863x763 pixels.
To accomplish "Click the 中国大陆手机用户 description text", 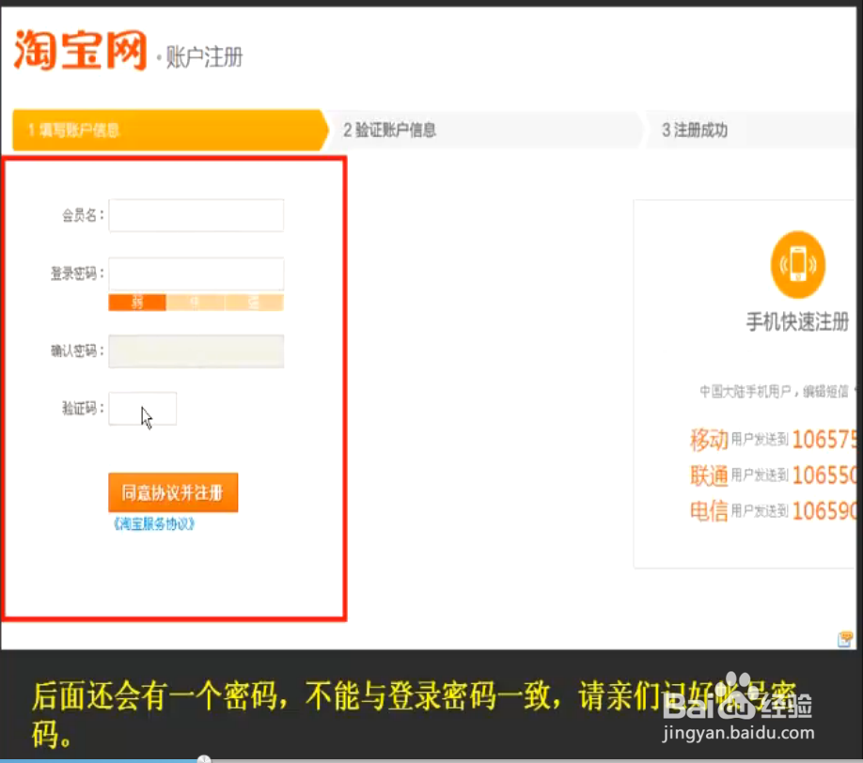I will [777, 392].
